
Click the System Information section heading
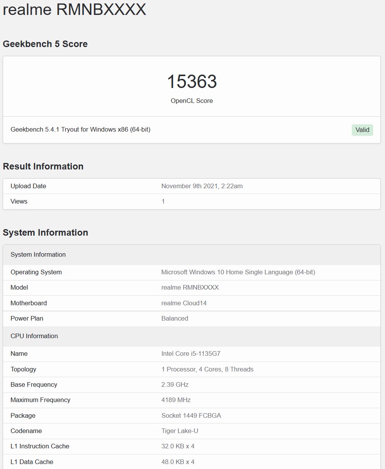[x=45, y=233]
